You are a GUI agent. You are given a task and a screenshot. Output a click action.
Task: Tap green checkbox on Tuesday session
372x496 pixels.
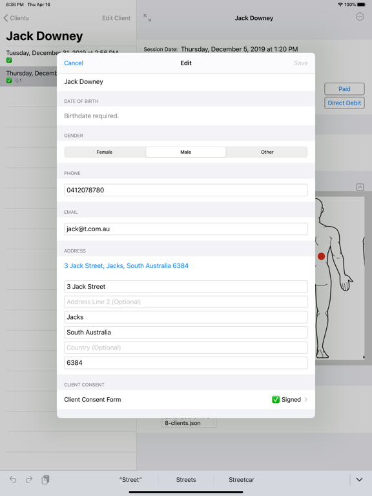tap(9, 60)
